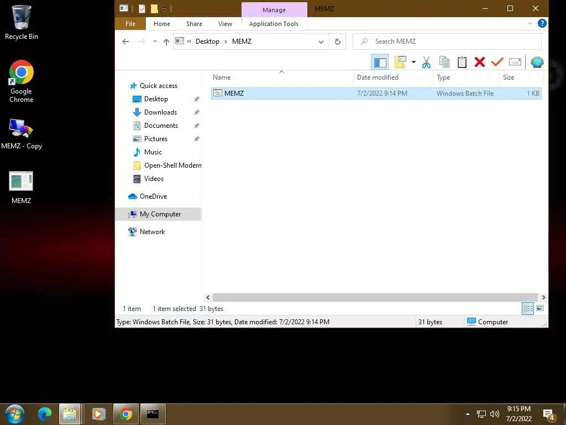The height and width of the screenshot is (425, 566).
Task: Select the MEMZ - Copy desktop icon
Action: coord(22,134)
